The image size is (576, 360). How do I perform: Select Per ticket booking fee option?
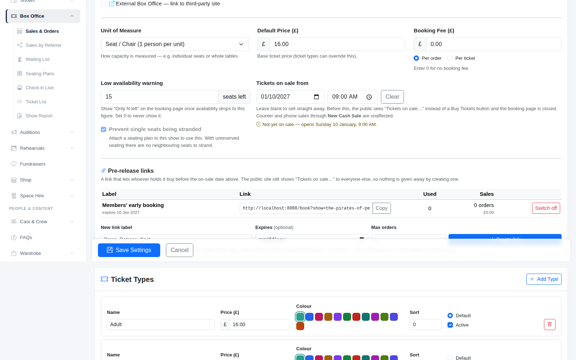pos(450,58)
